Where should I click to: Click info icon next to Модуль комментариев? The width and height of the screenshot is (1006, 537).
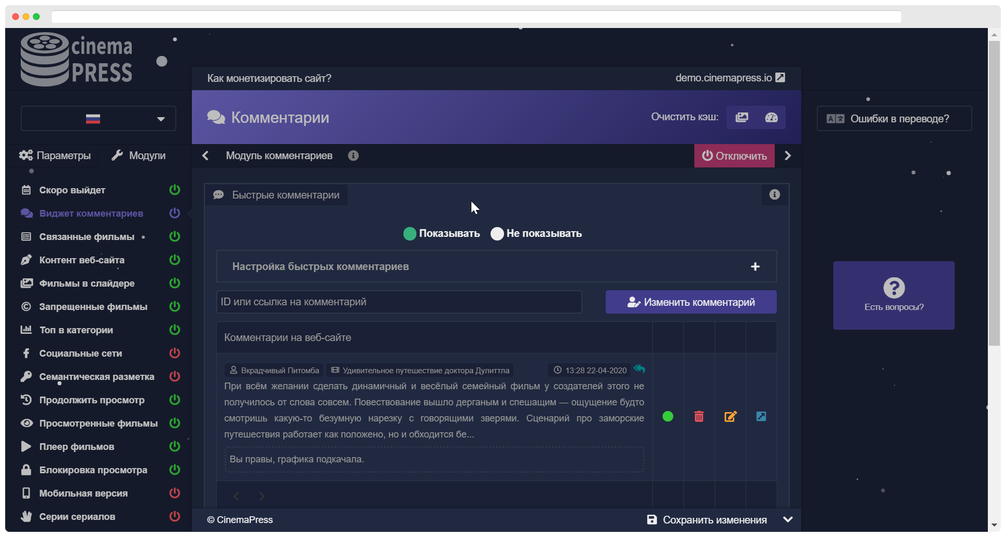click(353, 156)
